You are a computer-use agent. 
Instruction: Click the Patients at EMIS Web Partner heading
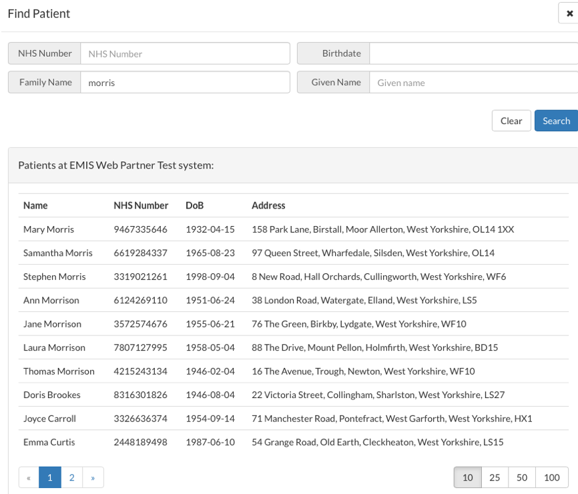[x=116, y=165]
